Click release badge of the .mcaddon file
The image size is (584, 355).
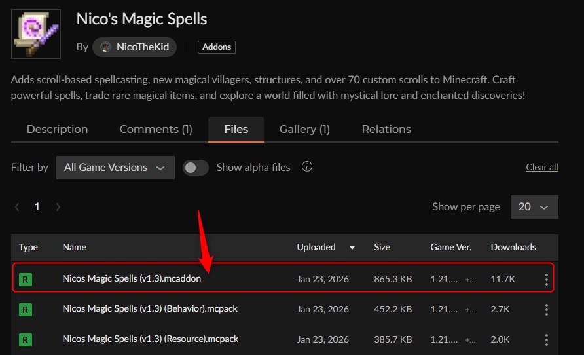click(x=26, y=280)
